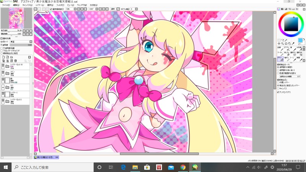Select the マーカー marker tool

pyautogui.click(x=280, y=54)
